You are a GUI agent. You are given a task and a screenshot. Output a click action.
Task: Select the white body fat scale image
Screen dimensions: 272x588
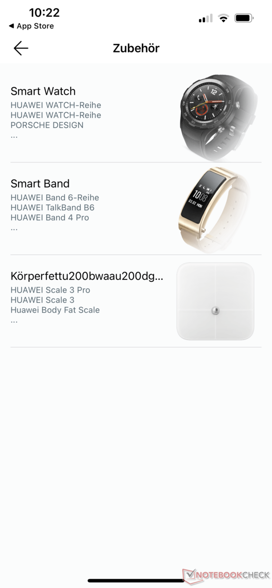click(x=215, y=301)
